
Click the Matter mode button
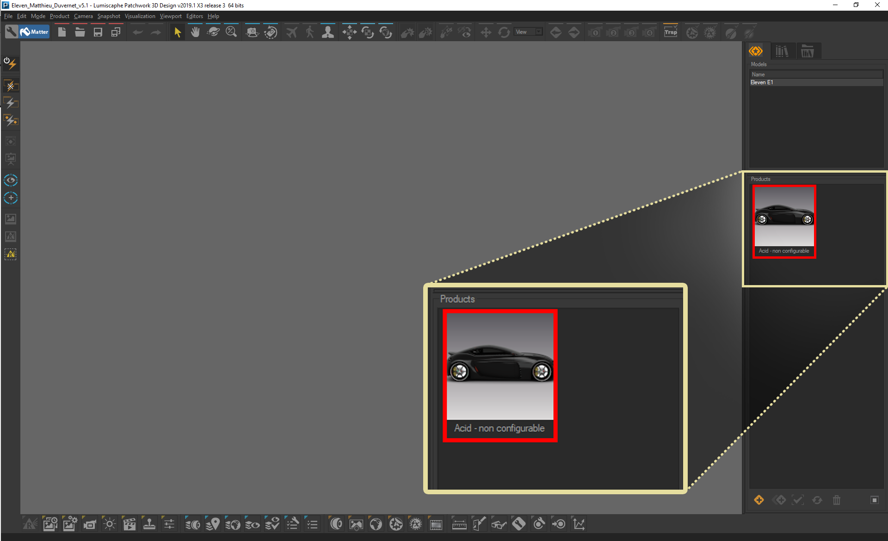[x=35, y=32]
